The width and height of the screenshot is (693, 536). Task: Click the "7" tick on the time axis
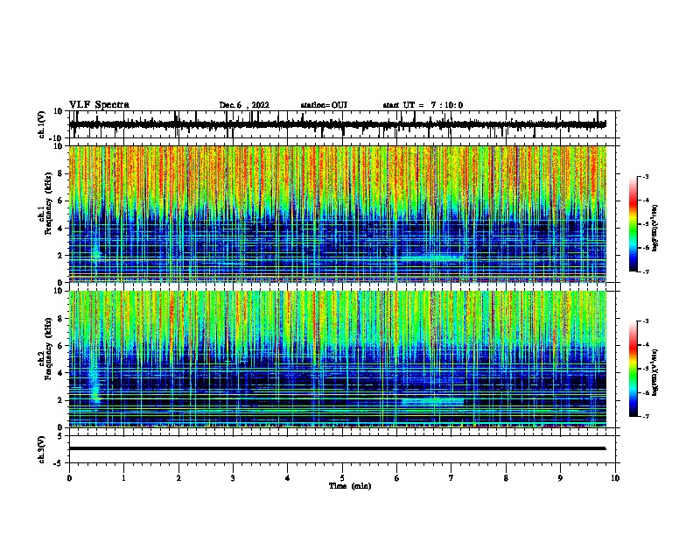click(x=451, y=478)
